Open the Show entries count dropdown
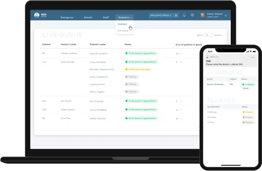Viewport: 262px width, 171px height. [209, 35]
